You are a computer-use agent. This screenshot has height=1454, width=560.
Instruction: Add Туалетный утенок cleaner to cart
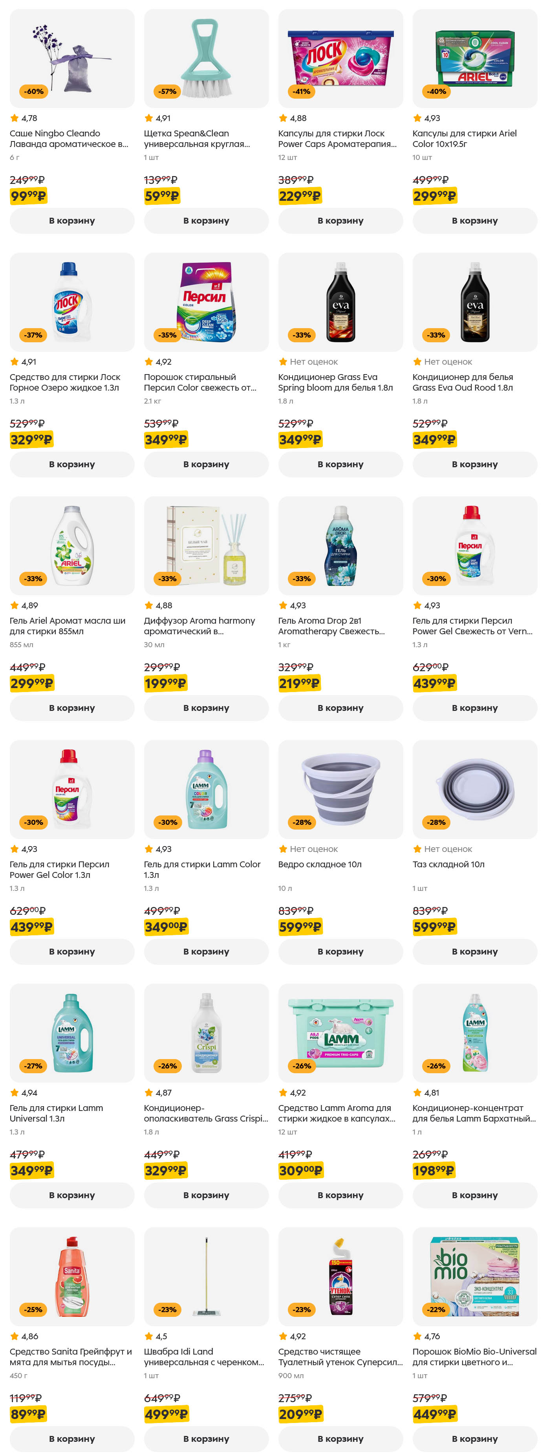point(340,1438)
